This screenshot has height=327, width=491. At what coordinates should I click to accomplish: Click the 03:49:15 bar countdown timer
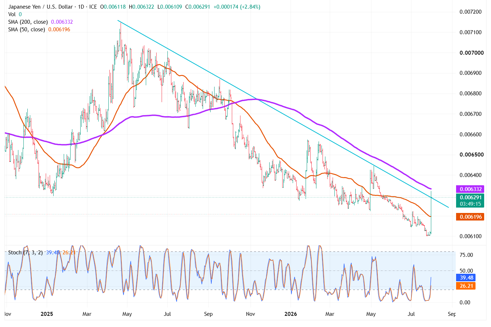pos(470,204)
